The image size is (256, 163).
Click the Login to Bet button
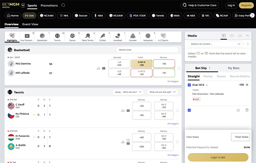(x=218, y=157)
